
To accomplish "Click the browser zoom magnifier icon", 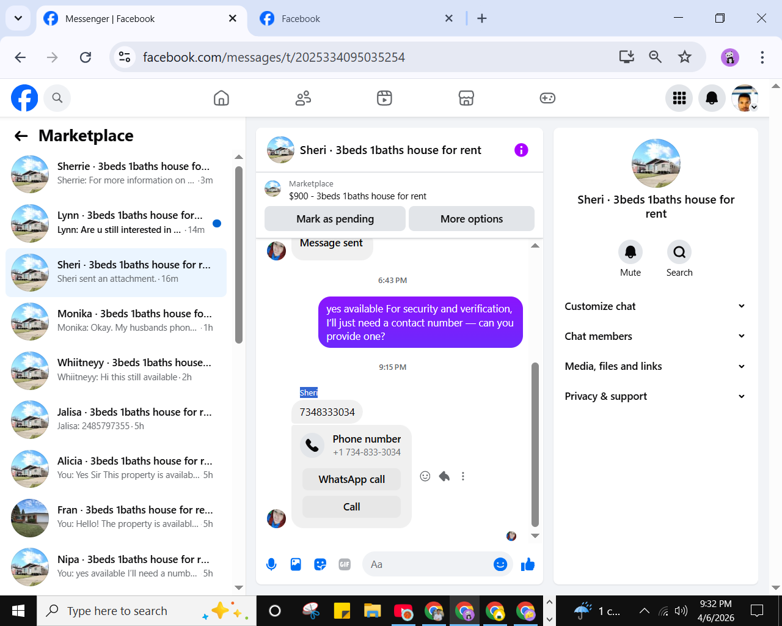I will (x=655, y=57).
